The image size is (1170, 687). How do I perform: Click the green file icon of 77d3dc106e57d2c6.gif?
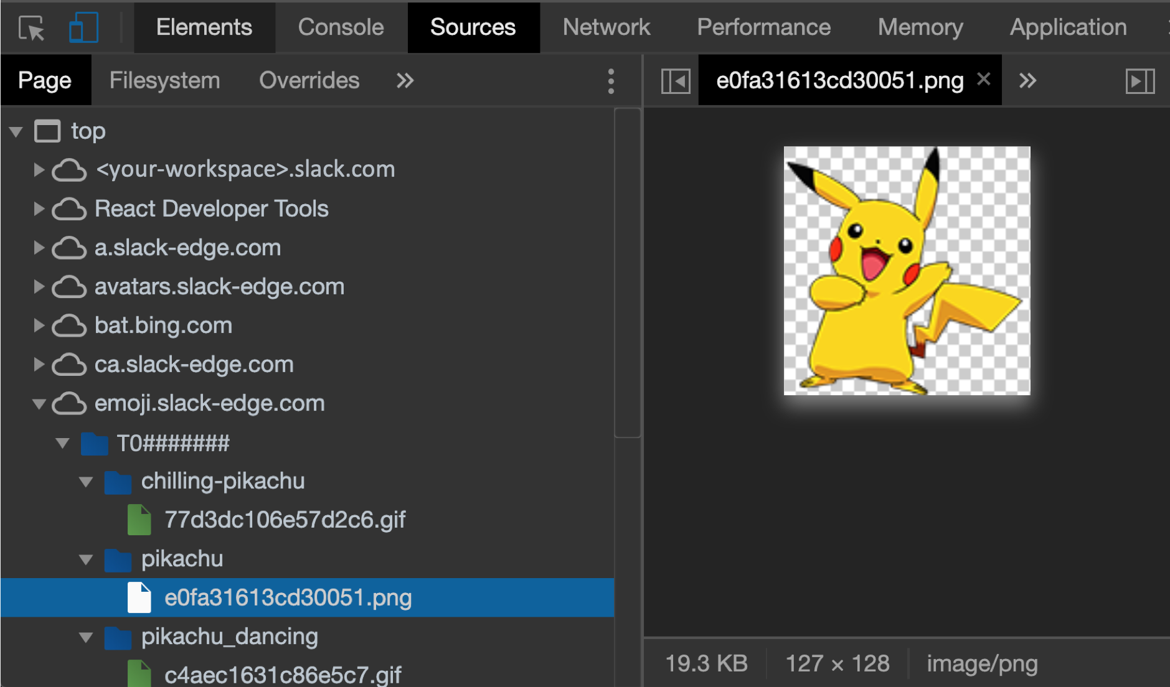[x=139, y=520]
